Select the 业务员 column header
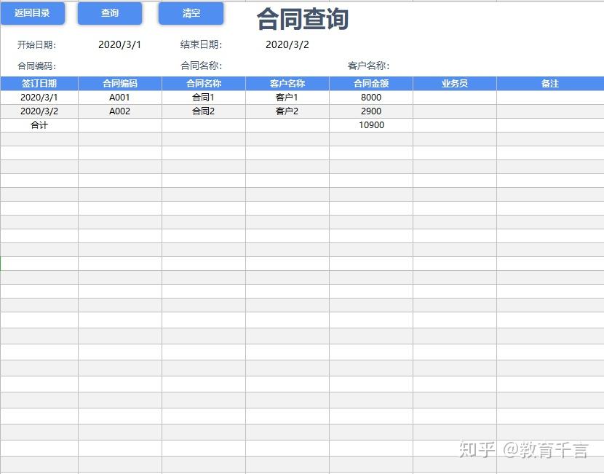 pyautogui.click(x=455, y=84)
